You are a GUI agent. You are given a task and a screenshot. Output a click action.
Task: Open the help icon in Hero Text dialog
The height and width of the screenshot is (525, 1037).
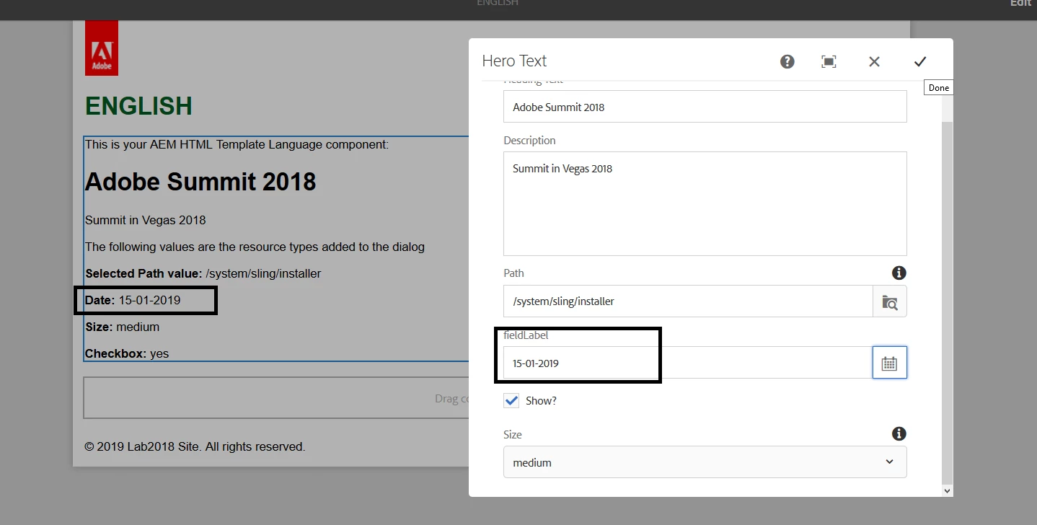point(787,61)
